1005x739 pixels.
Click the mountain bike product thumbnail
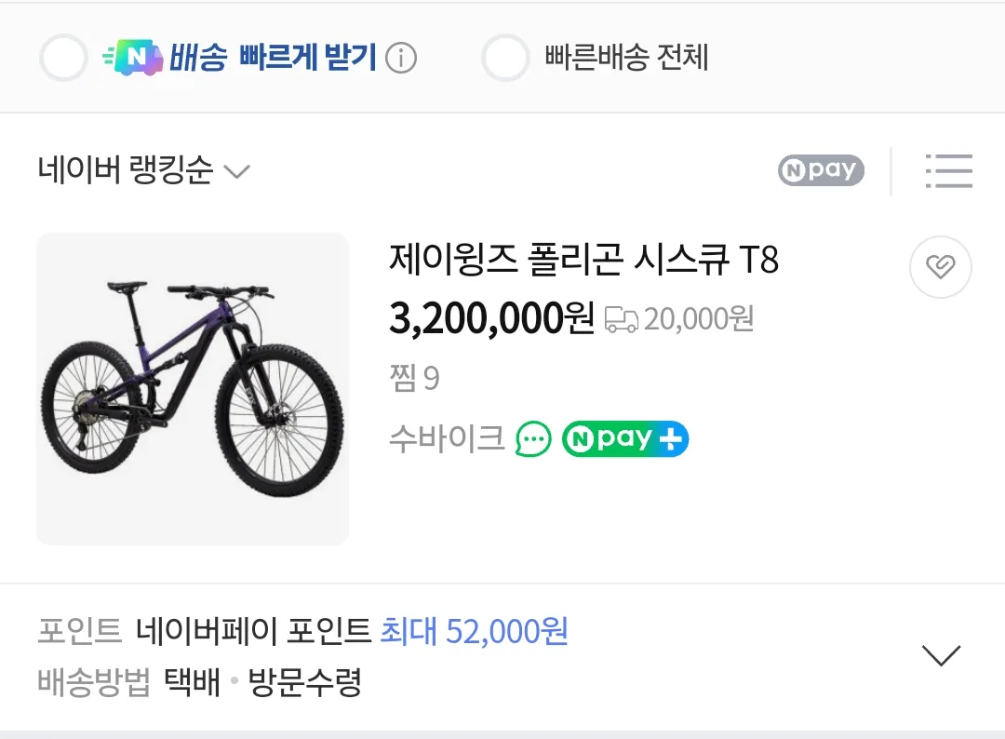tap(193, 388)
